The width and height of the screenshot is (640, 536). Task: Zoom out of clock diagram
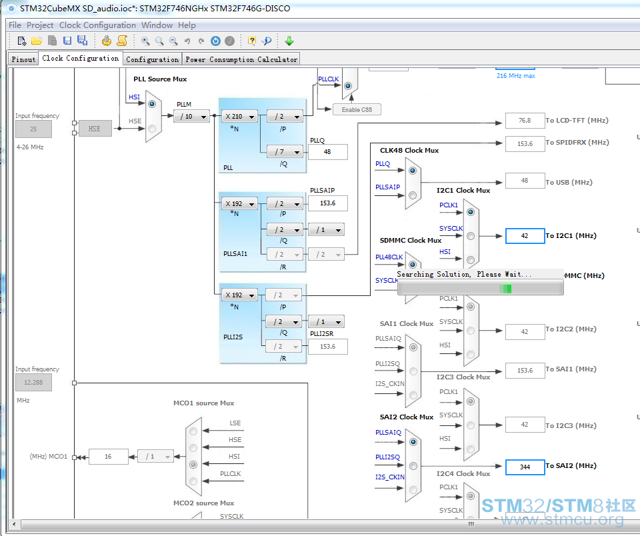click(x=173, y=41)
